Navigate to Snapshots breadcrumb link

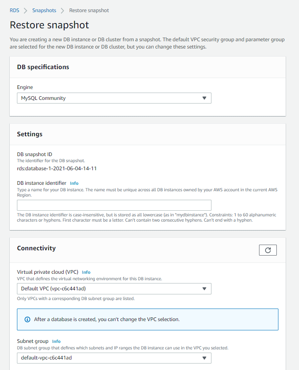[44, 11]
